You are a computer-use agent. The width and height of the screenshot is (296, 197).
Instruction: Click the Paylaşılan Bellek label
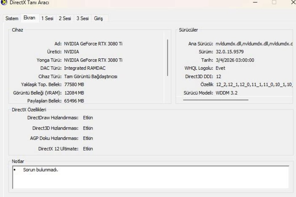tap(44, 101)
